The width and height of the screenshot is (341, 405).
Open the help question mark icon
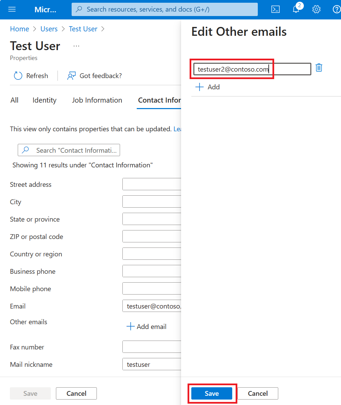point(336,10)
